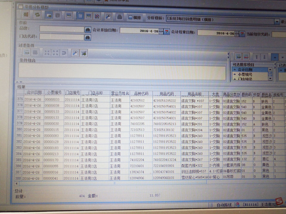Image resolution: width=286 pixels, height=214 pixels.
Task: Click the binoculars icon beside 品牌 field
Action: [87, 29]
